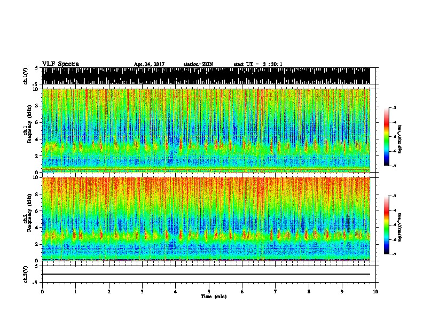
Task: Click the "VLF Spectra" title text
Action: click(x=60, y=64)
